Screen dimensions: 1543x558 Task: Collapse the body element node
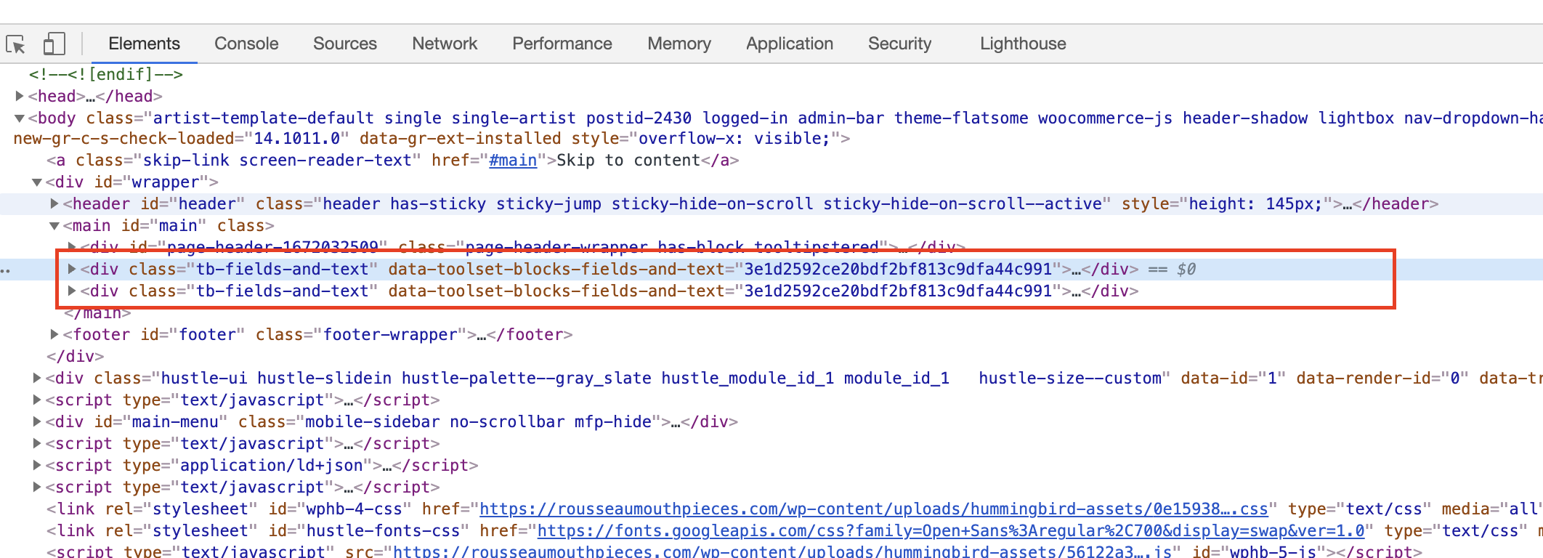(20, 118)
